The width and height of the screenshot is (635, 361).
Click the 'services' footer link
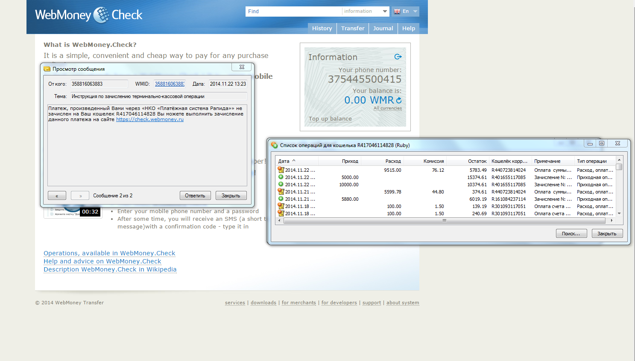235,303
